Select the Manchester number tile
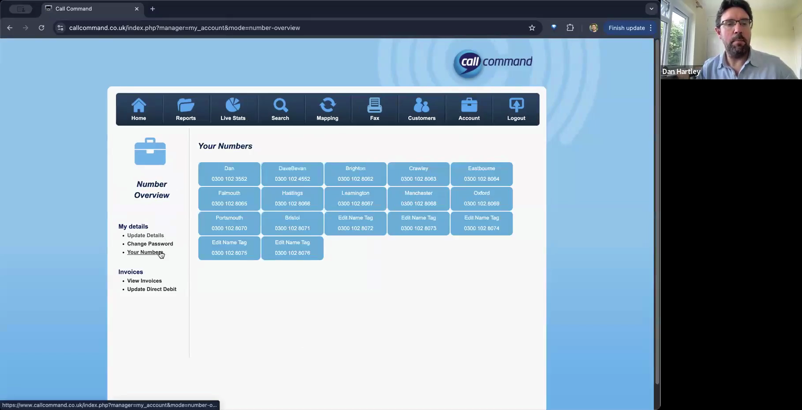802x410 pixels. (x=419, y=198)
